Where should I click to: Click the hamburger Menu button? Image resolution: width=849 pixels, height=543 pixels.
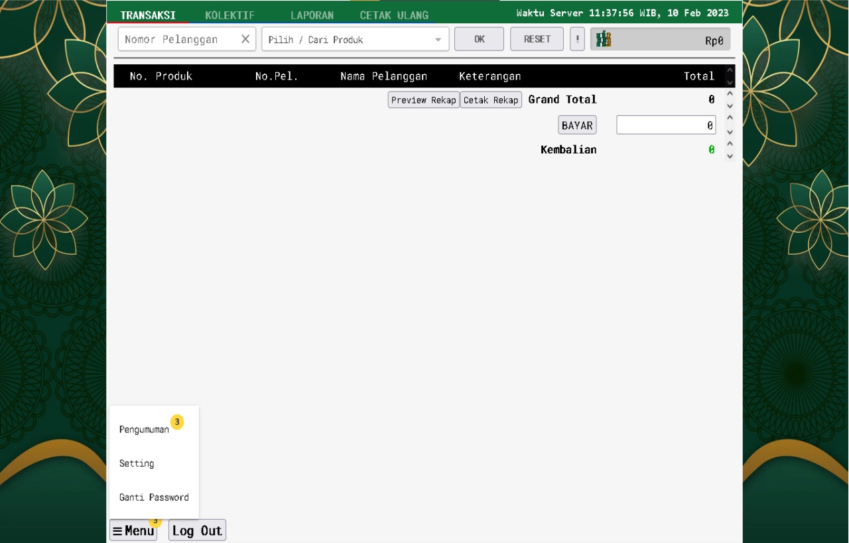coord(133,530)
